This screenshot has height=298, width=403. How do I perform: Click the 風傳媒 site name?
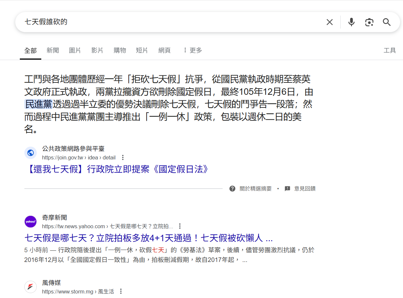51,283
